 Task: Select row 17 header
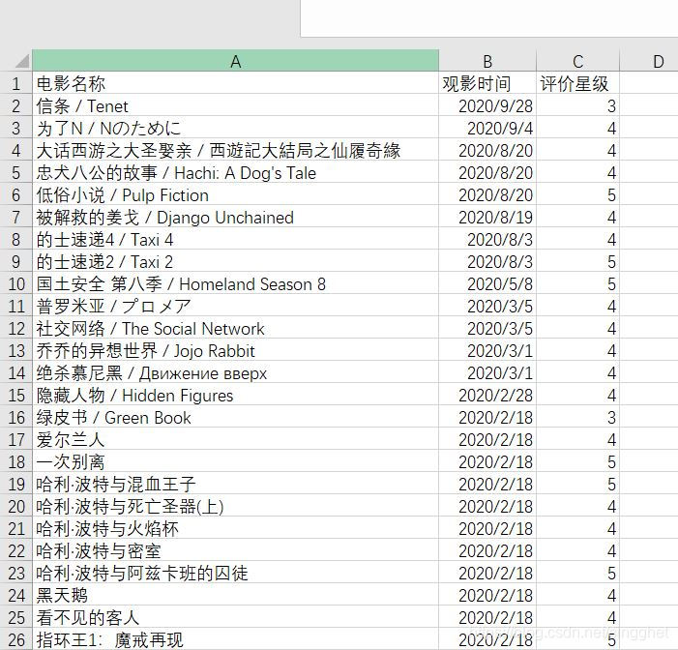click(16, 440)
